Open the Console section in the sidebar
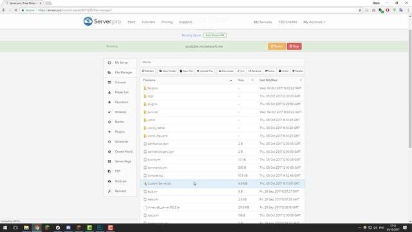 (x=120, y=82)
